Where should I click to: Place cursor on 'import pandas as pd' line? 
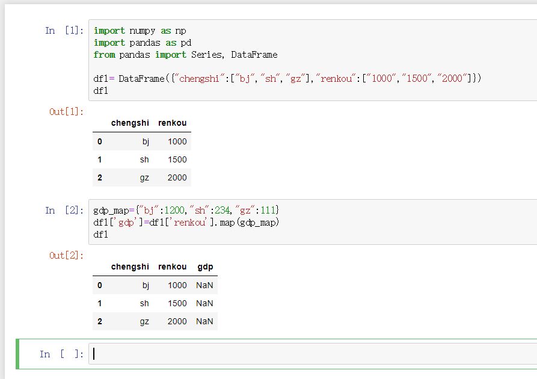coord(143,43)
